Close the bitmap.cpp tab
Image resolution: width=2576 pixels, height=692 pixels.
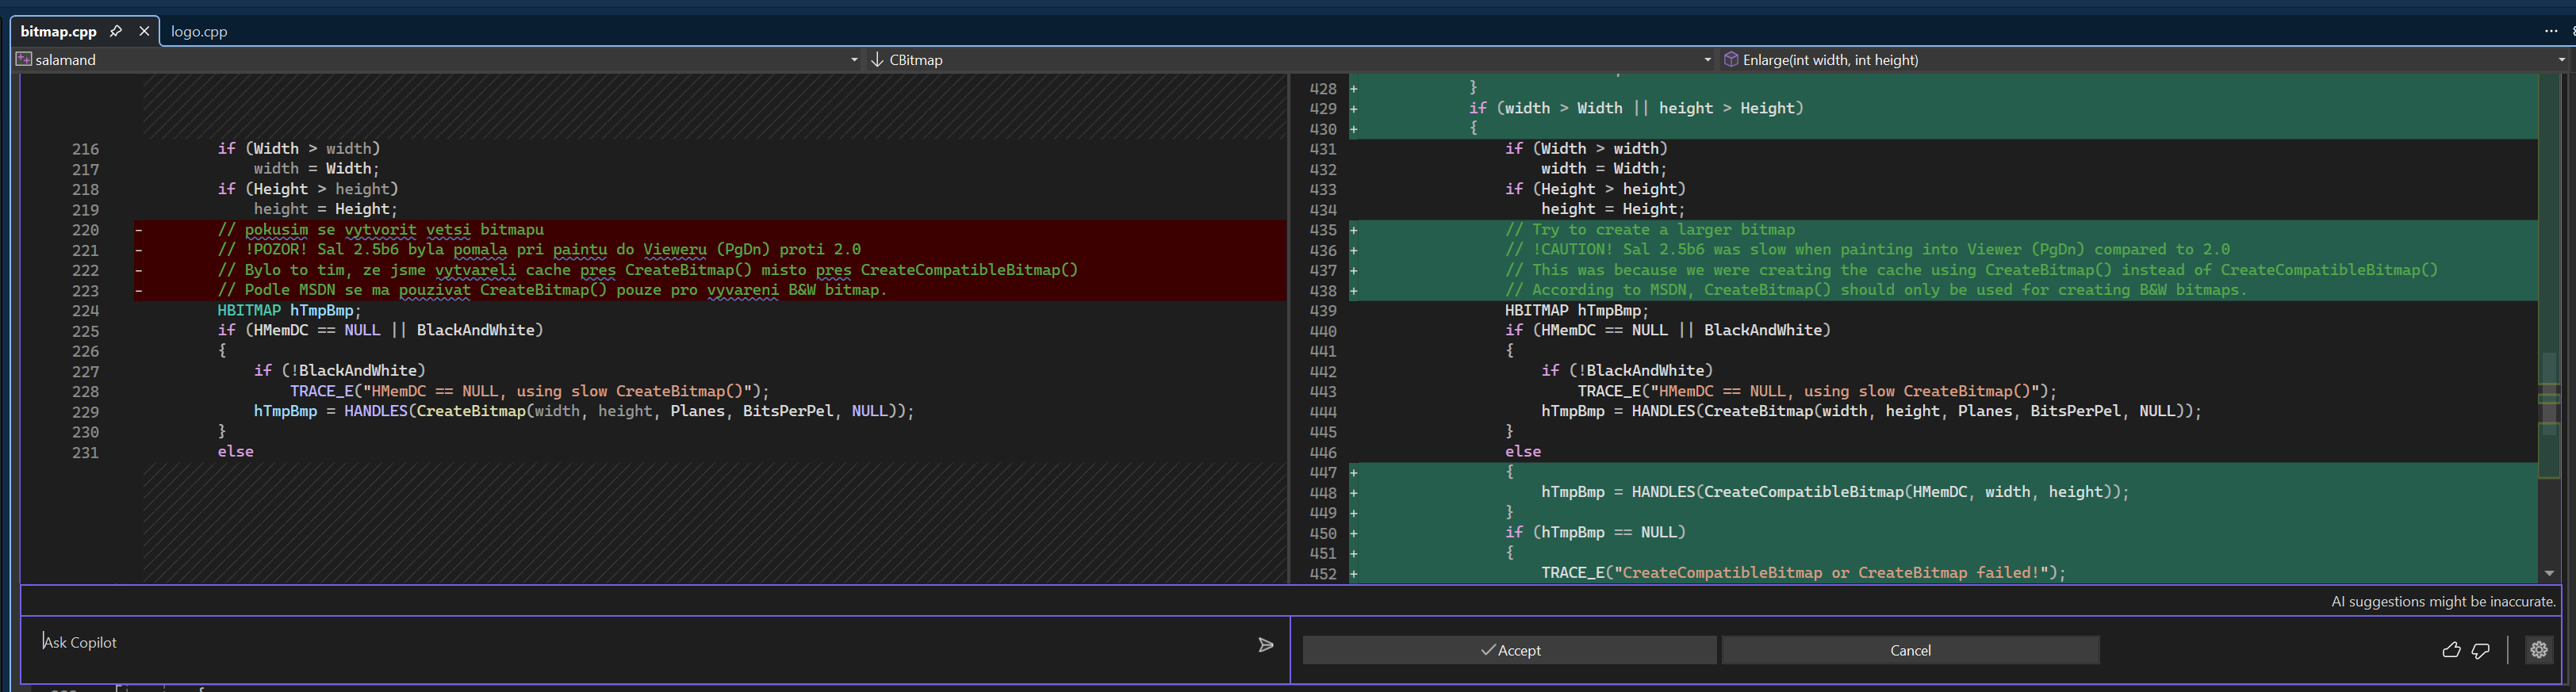pos(144,31)
